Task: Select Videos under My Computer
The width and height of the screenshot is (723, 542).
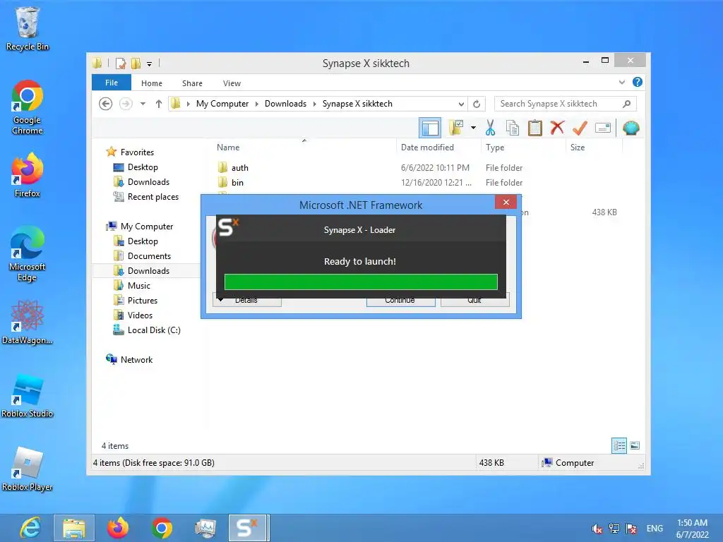Action: point(140,315)
